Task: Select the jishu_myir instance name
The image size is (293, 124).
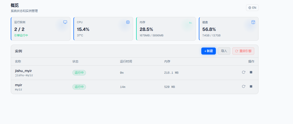Action: pyautogui.click(x=23, y=71)
